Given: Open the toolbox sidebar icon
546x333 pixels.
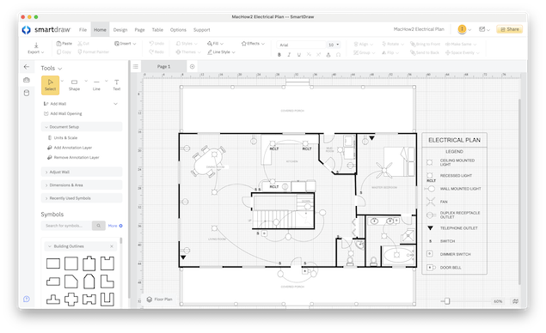Looking at the screenshot, I should [27, 80].
